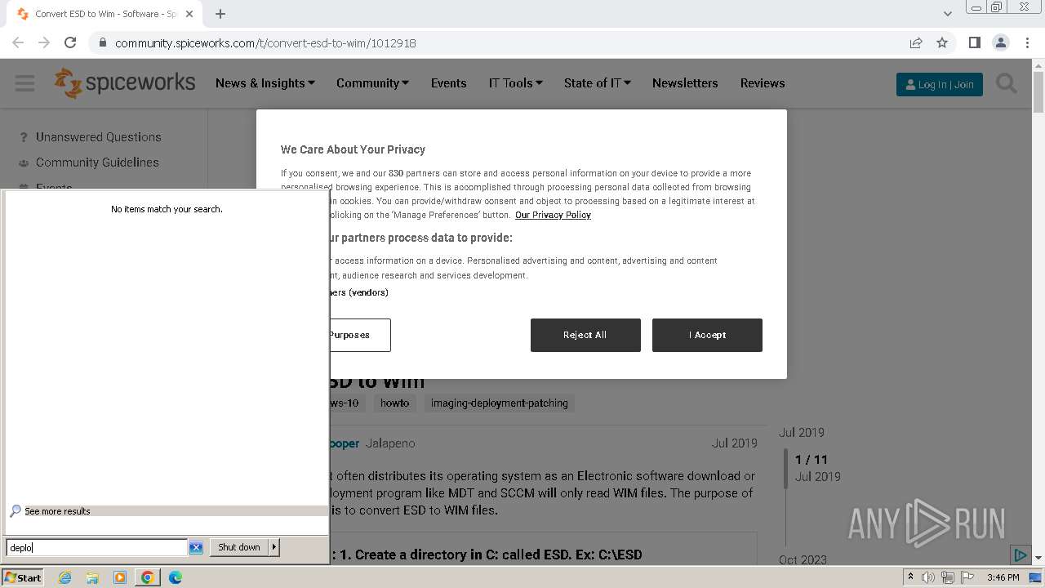
Task: Open the Chrome profile avatar
Action: (1000, 42)
